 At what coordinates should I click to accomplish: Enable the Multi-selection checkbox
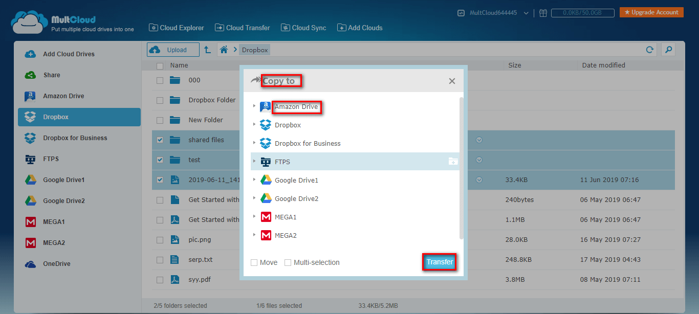tap(288, 262)
